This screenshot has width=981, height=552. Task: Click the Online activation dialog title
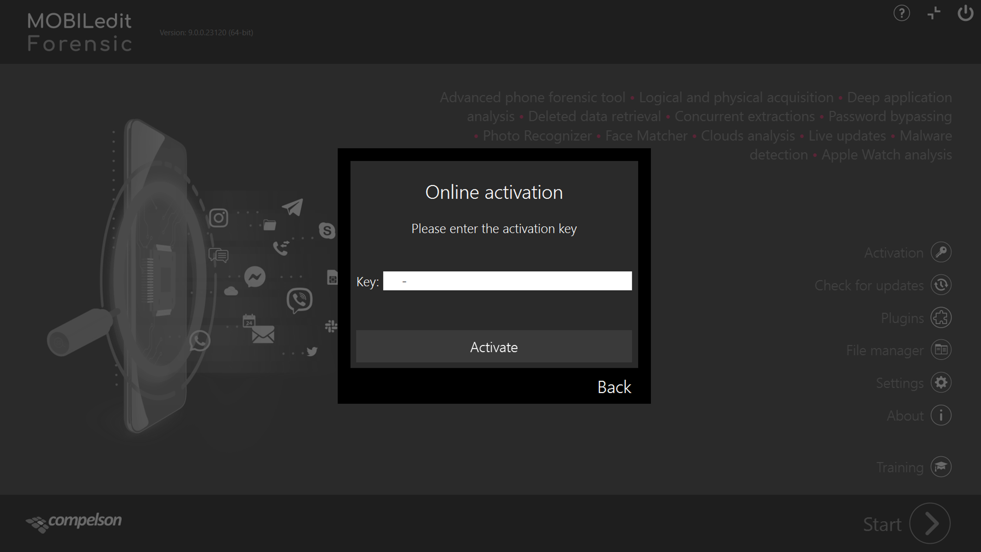(493, 192)
